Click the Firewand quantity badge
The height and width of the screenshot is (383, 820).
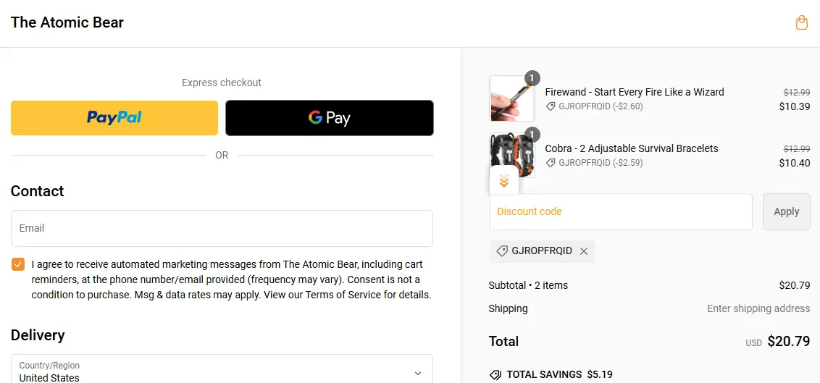(532, 78)
